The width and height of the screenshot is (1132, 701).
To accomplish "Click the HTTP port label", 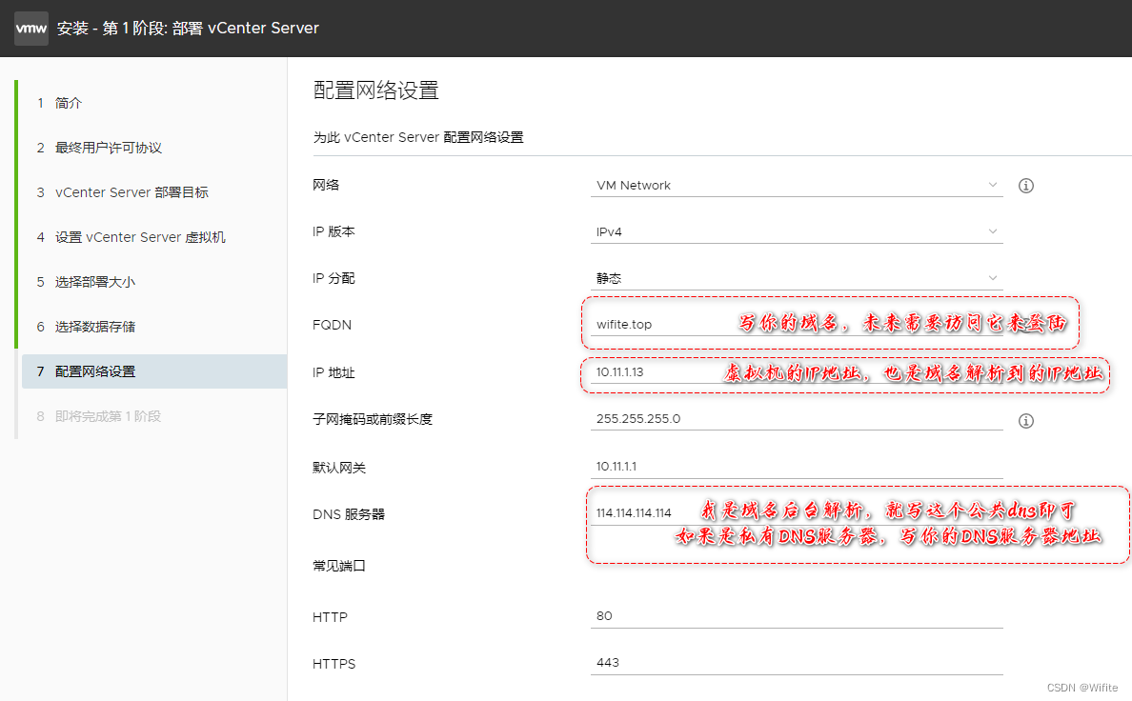I will coord(330,617).
